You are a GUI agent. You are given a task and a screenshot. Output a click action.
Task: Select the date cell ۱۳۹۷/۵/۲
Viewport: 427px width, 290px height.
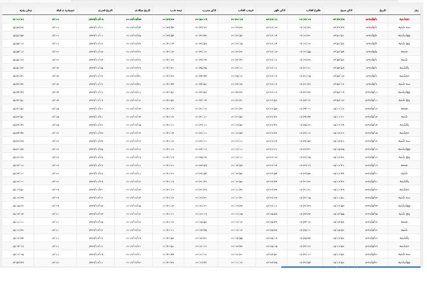(371, 27)
